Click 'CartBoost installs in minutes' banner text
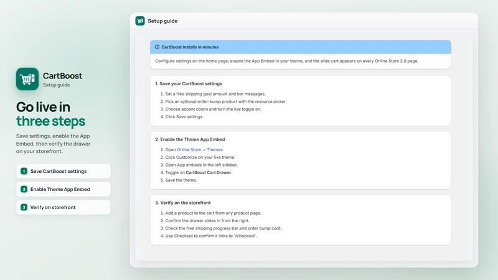498x280 pixels. [x=190, y=47]
